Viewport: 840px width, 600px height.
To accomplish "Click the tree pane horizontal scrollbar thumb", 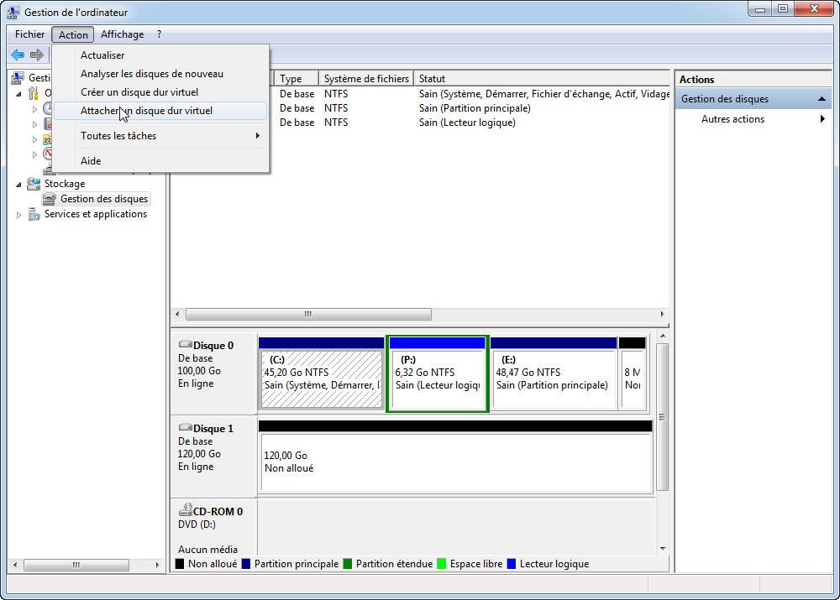I will click(76, 565).
